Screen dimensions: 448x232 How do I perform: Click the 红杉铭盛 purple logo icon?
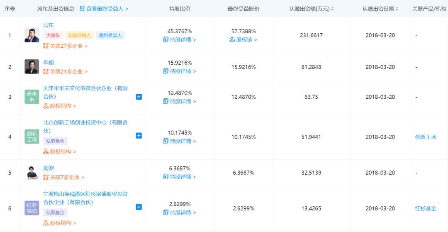32,208
